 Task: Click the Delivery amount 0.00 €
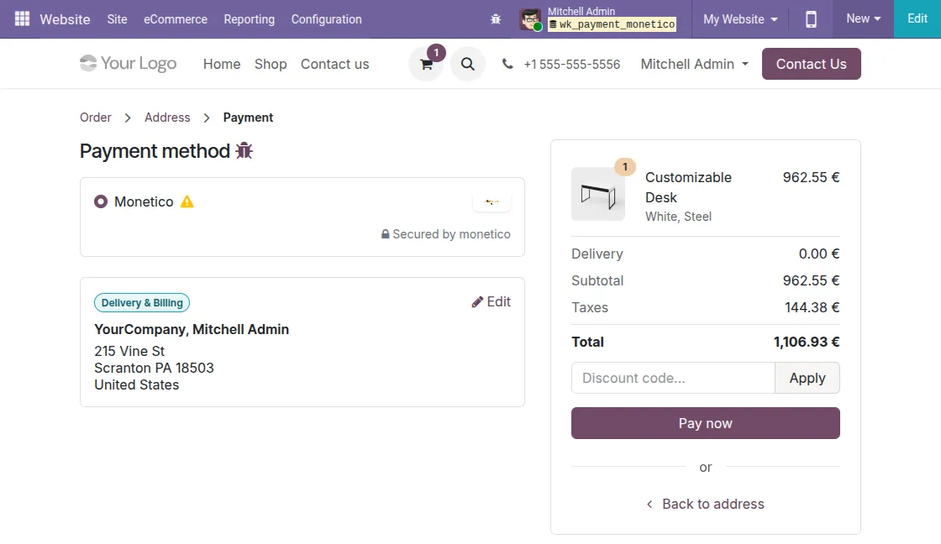[x=818, y=254]
